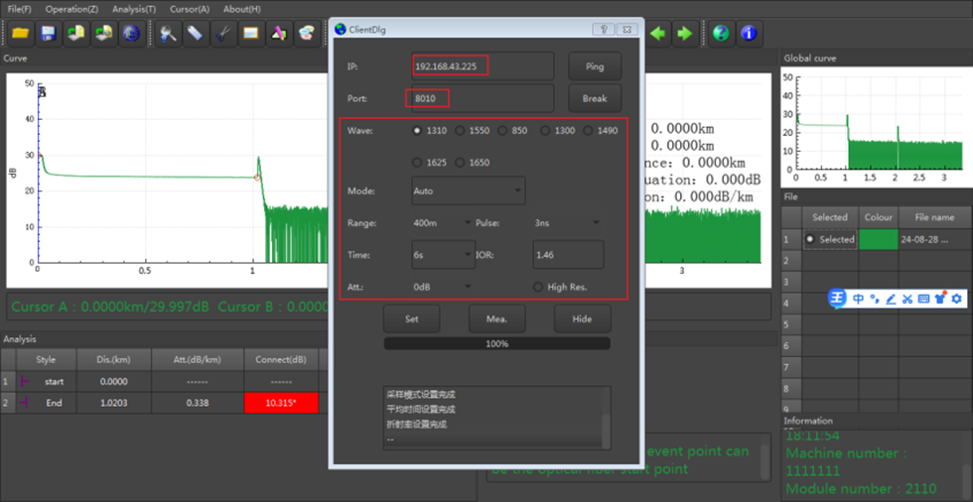Select the 1550 wavelength radio button
Image resolution: width=973 pixels, height=502 pixels.
[461, 131]
